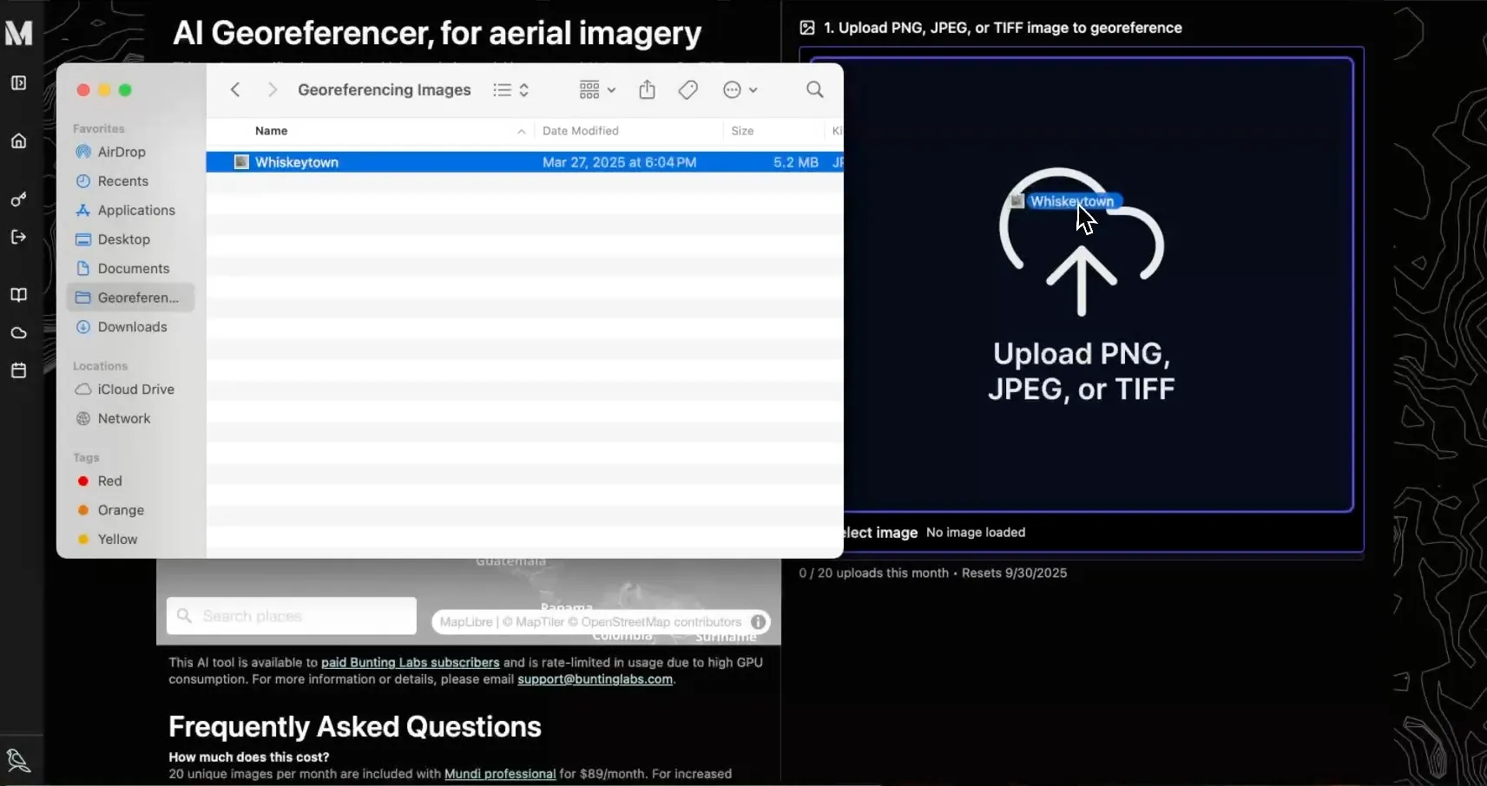Click the upload cloud arrow icon

click(x=1082, y=242)
